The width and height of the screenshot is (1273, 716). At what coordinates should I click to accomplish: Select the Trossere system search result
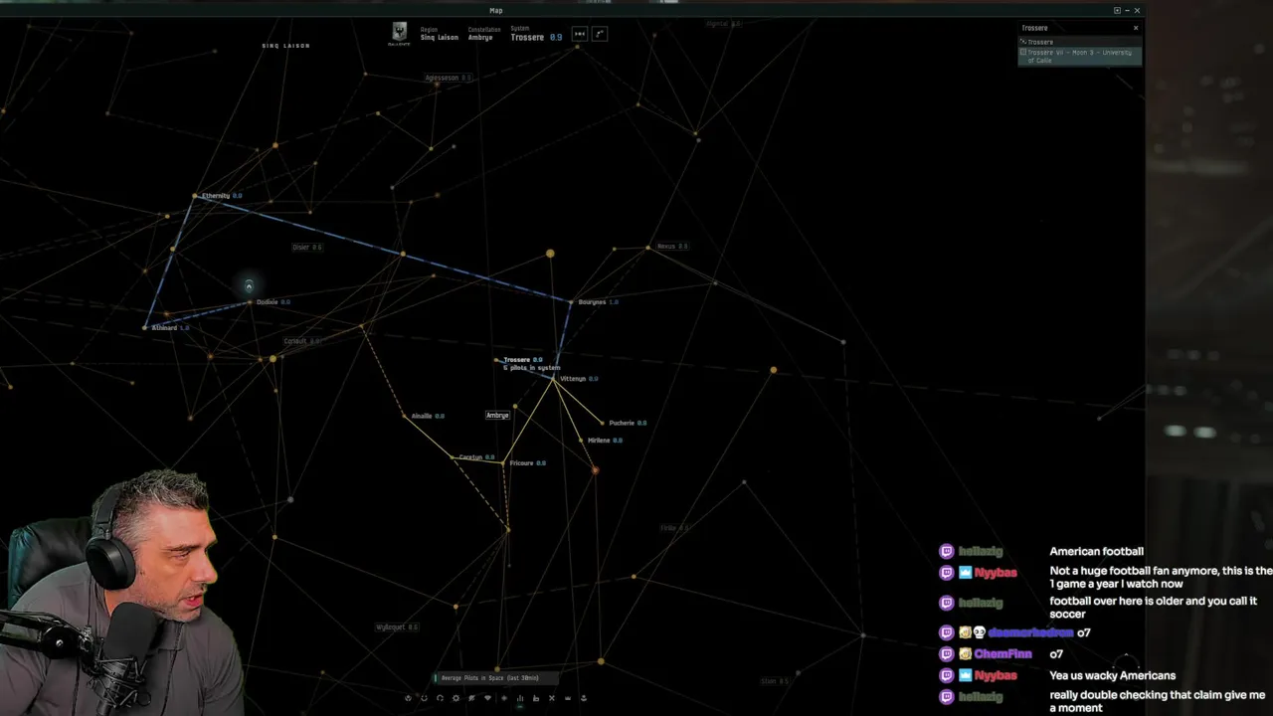(1080, 42)
